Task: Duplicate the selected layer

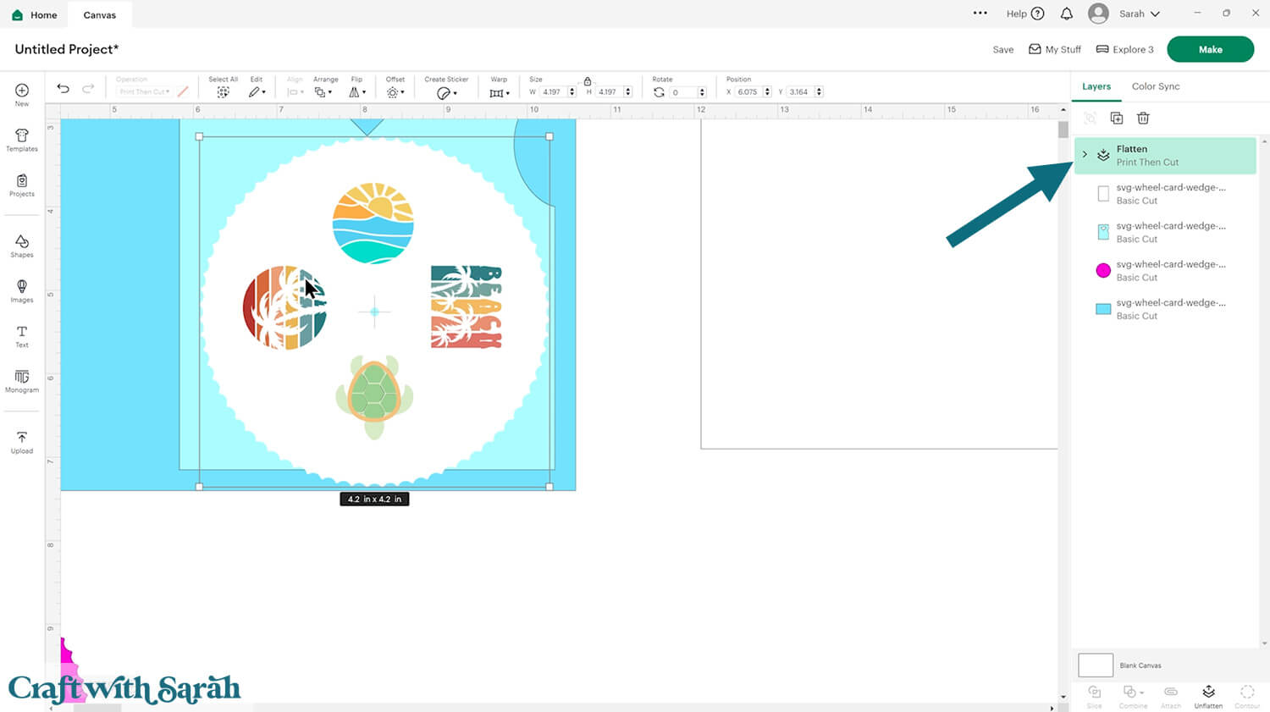Action: pos(1117,119)
